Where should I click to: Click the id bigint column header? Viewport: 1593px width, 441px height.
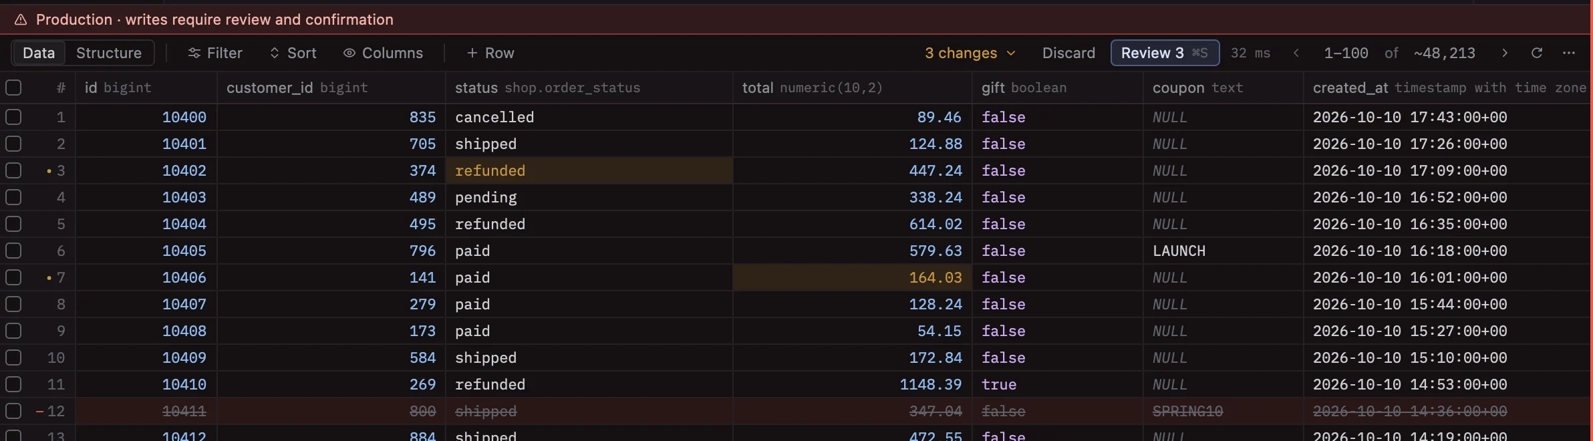(146, 88)
